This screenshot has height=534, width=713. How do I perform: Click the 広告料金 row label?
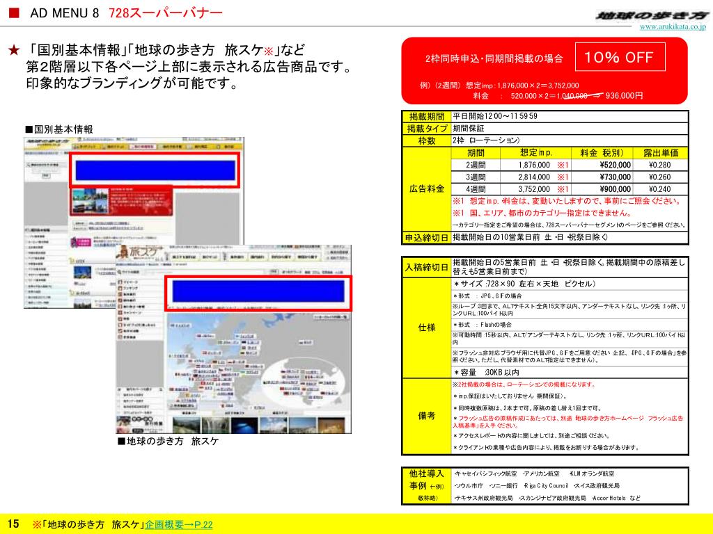[x=427, y=189]
